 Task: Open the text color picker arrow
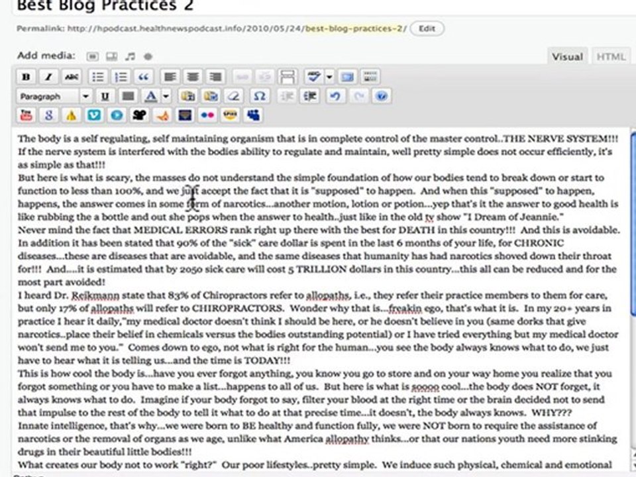pos(166,97)
